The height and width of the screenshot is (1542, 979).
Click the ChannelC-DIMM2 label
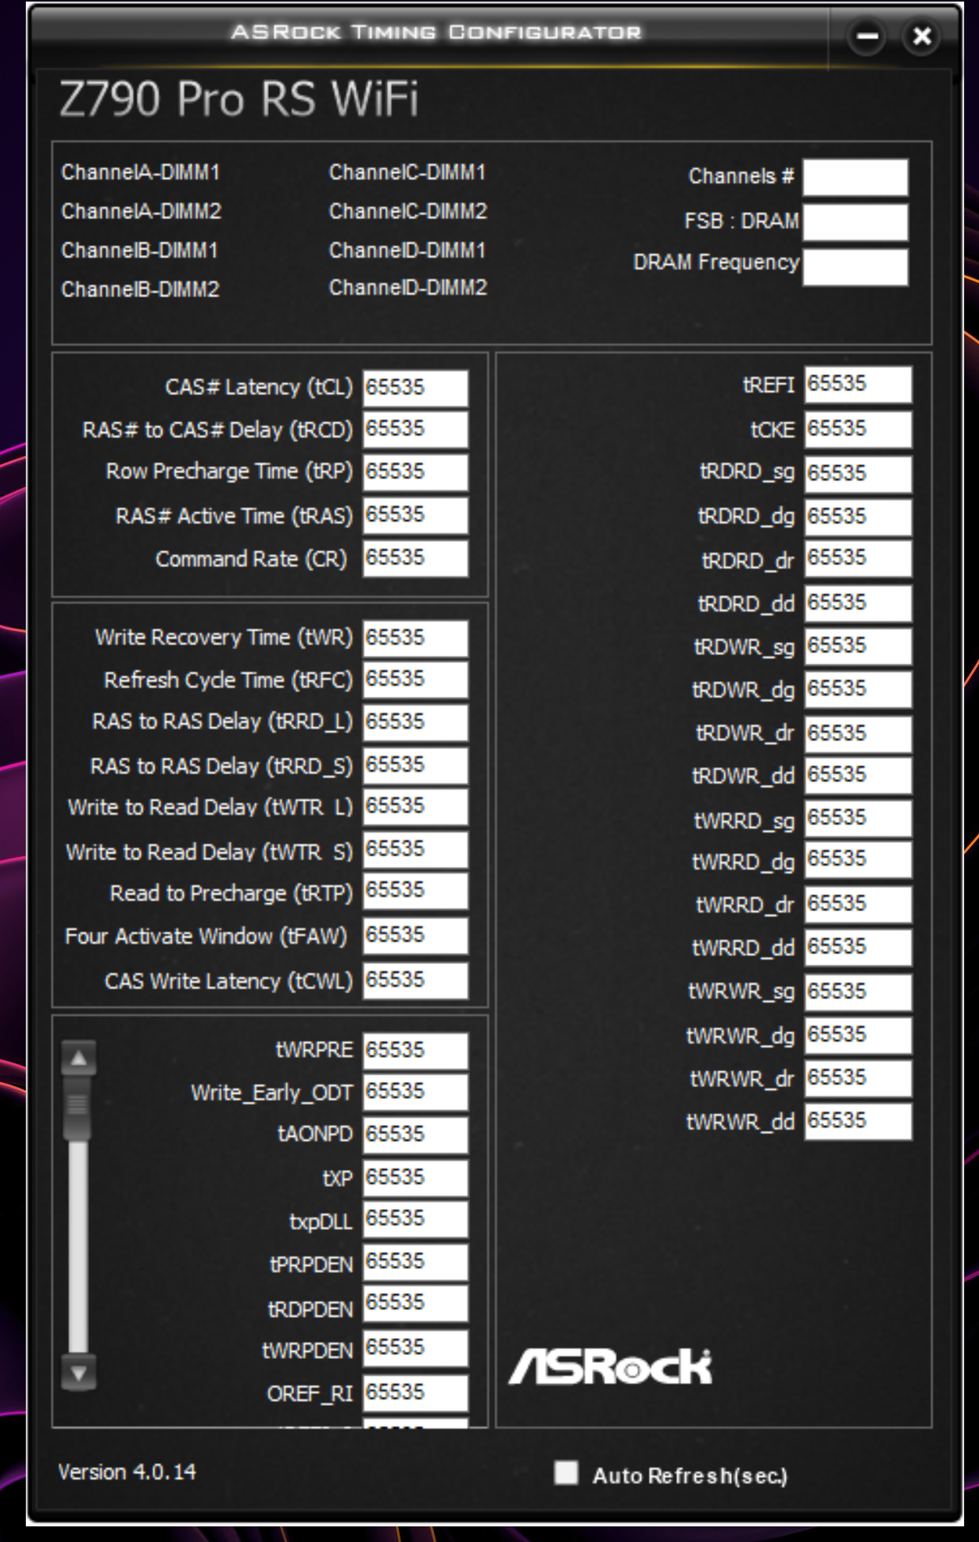click(408, 211)
